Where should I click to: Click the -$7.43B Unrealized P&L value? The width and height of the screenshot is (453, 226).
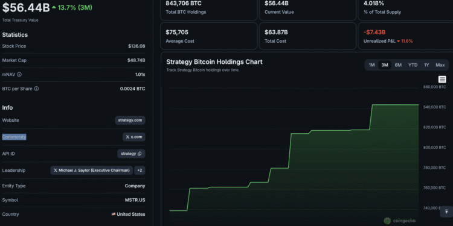[x=374, y=33]
